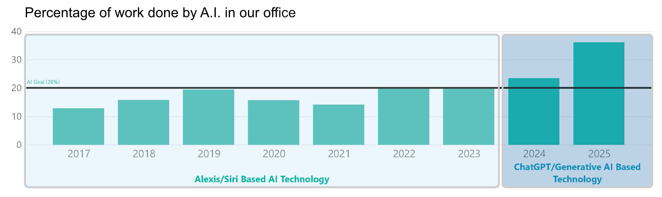The height and width of the screenshot is (197, 662).
Task: Click the AI Goal (20%) label
Action: [44, 82]
